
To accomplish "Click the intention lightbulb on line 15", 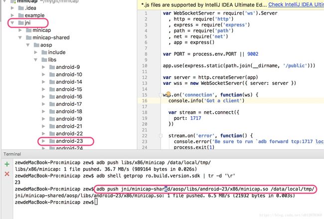I will point(168,94).
